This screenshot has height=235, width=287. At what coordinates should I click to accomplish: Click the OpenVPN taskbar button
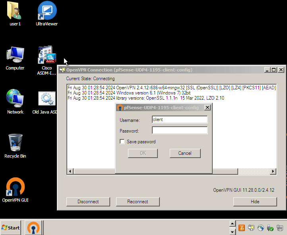(33, 228)
